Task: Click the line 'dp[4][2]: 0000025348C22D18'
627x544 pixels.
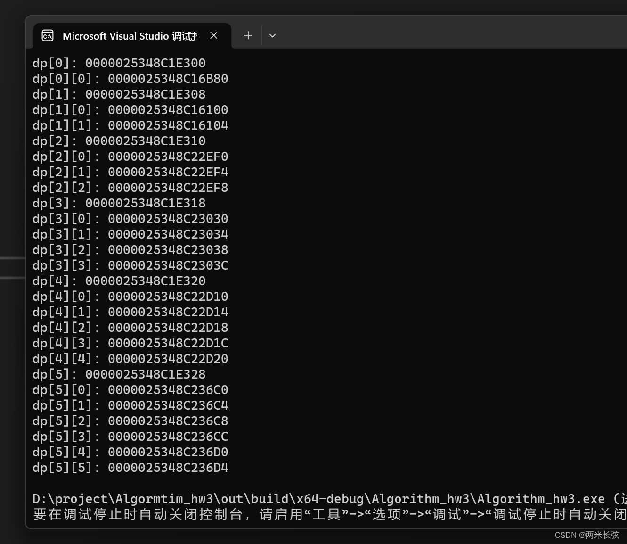Action: (x=130, y=328)
